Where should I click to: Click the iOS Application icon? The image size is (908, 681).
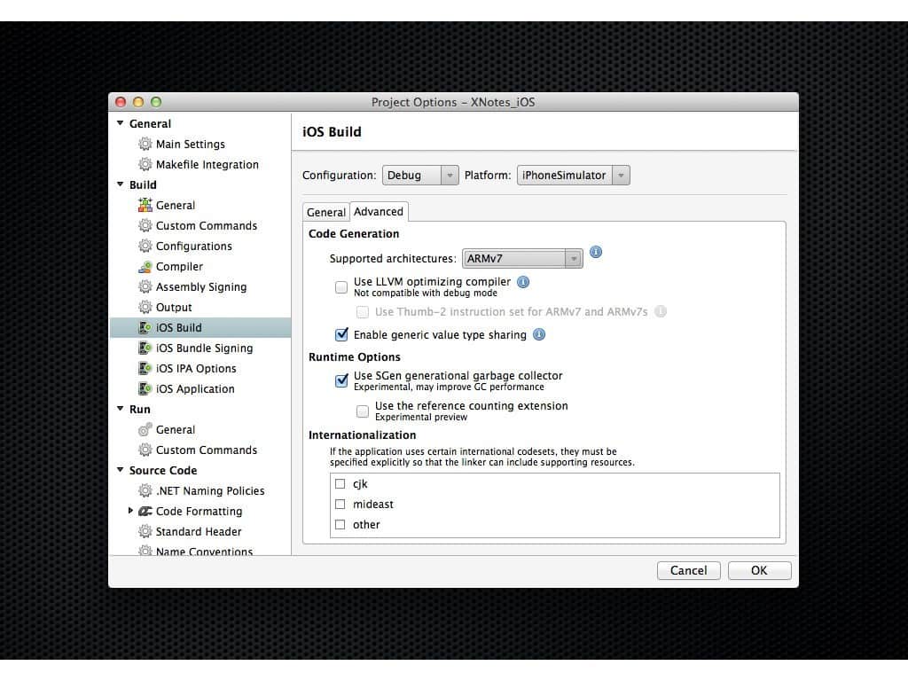145,388
